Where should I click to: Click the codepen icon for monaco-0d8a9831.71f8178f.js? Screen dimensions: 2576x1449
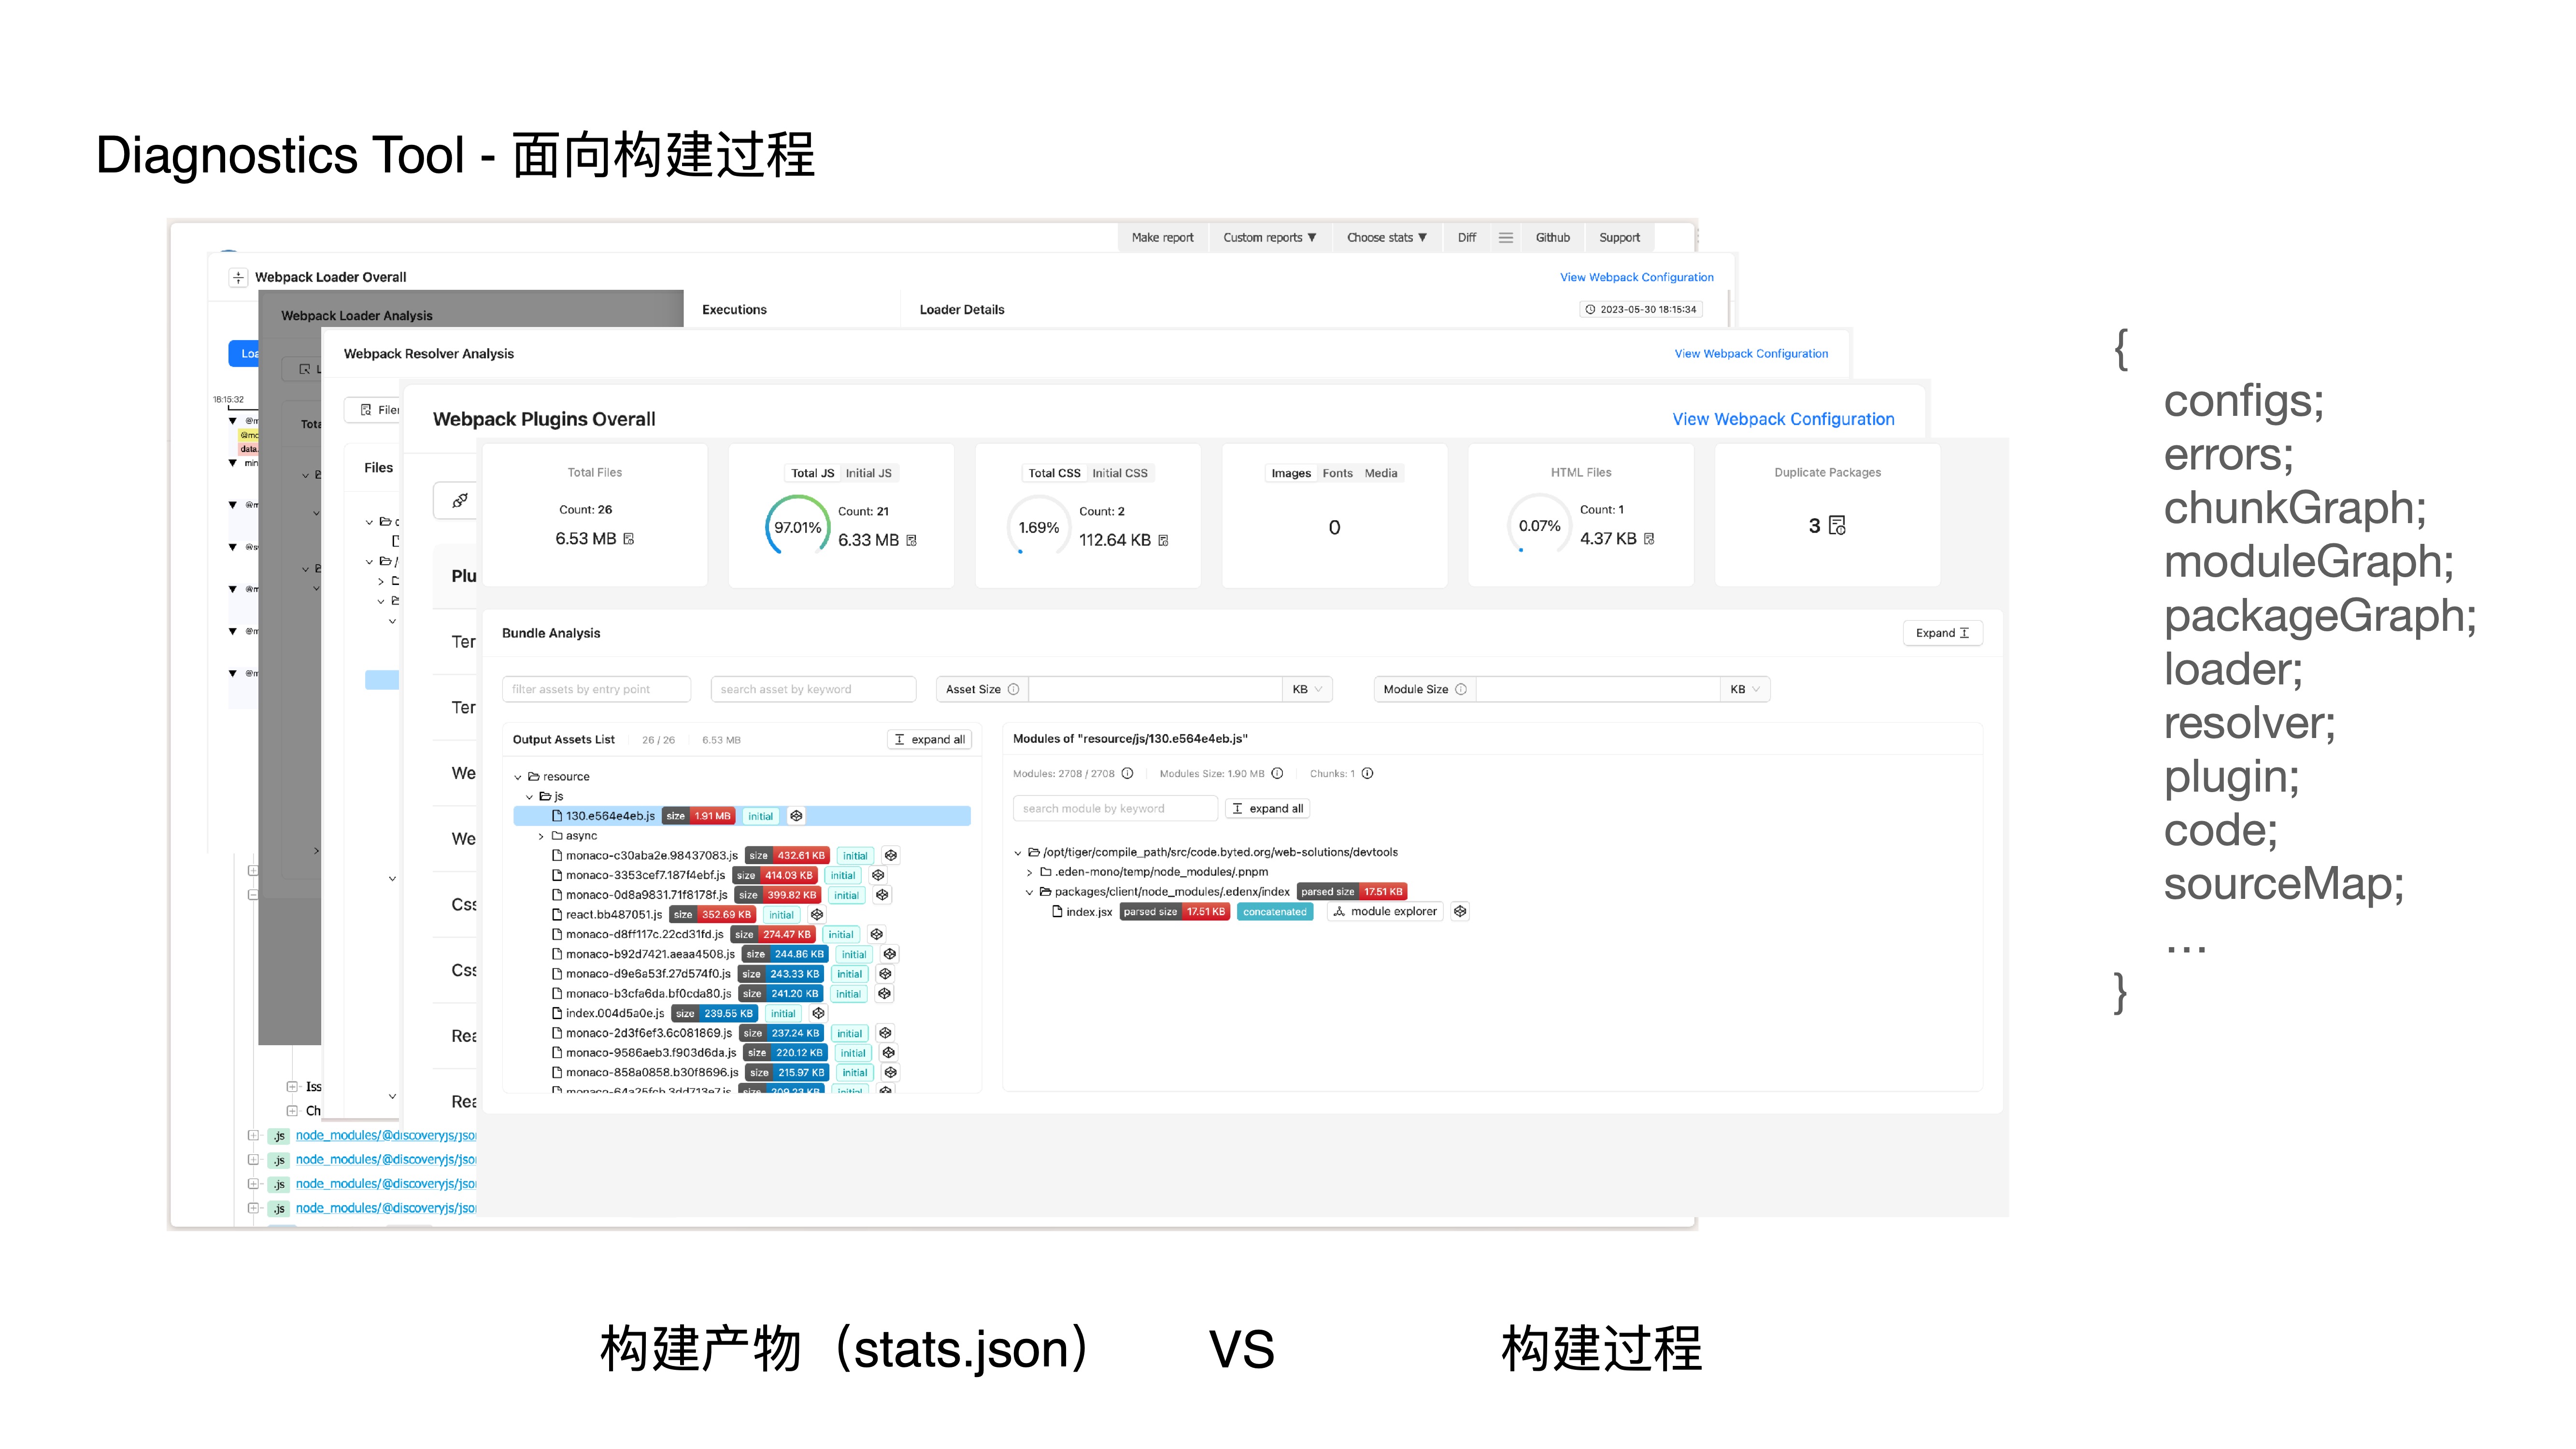coord(882,895)
